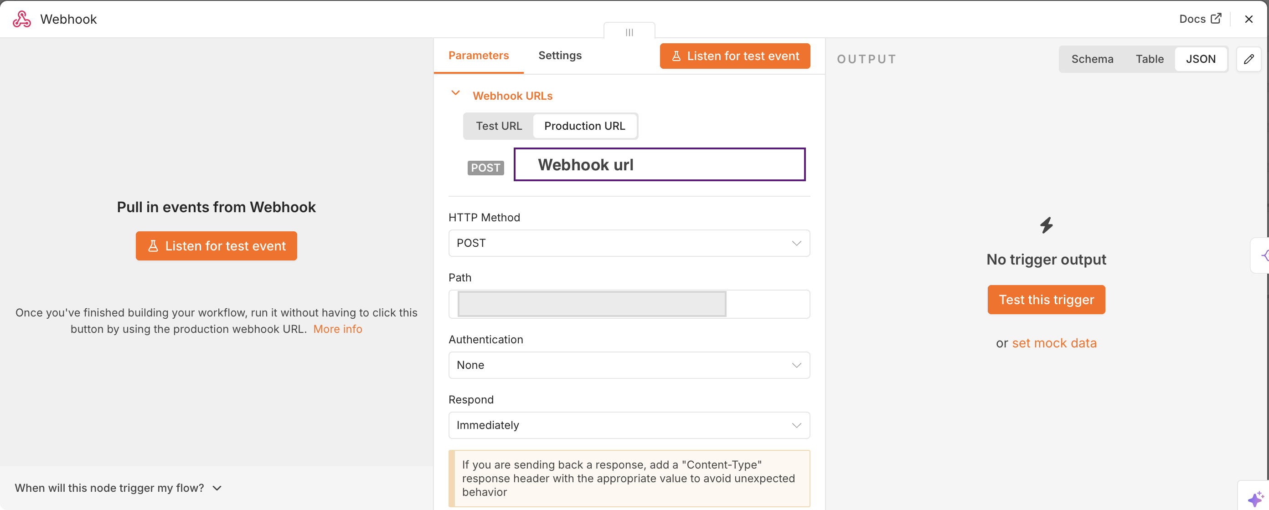Click the lightning bolt trigger icon
The height and width of the screenshot is (510, 1269).
tap(1046, 225)
